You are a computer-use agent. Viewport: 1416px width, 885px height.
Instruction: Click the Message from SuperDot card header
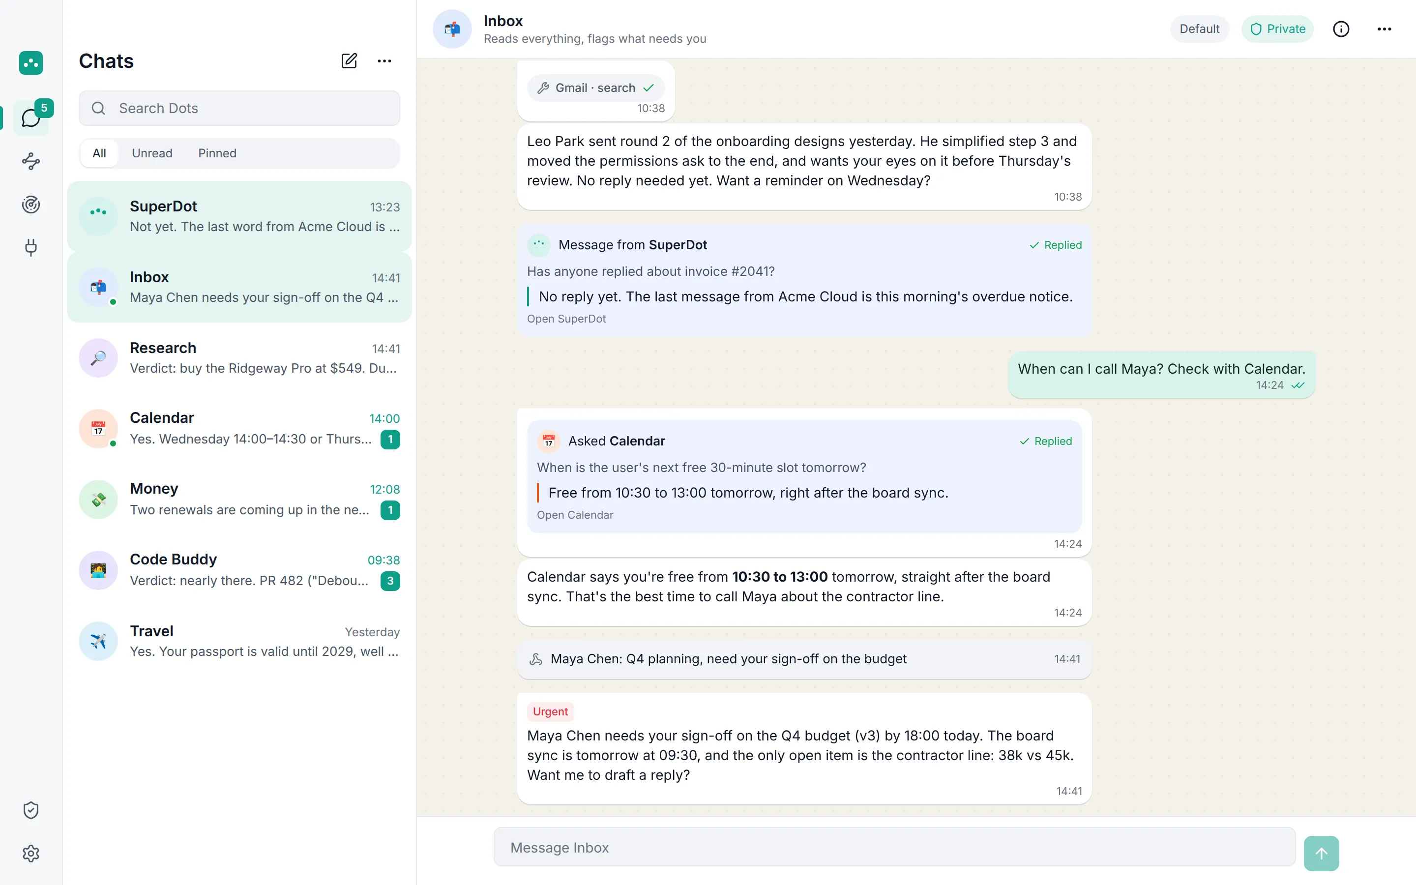804,245
